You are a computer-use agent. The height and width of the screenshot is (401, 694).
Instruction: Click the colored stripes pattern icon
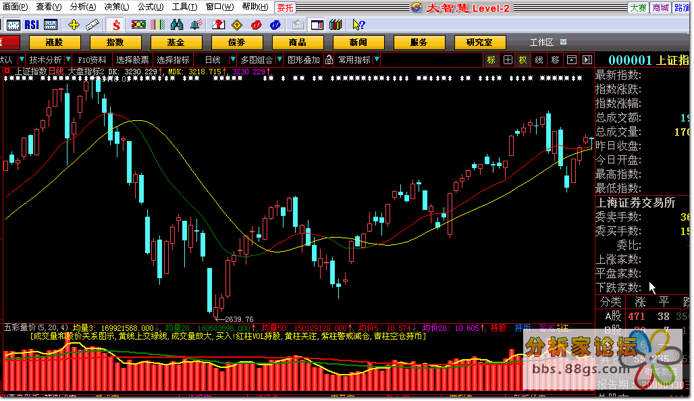click(x=157, y=25)
